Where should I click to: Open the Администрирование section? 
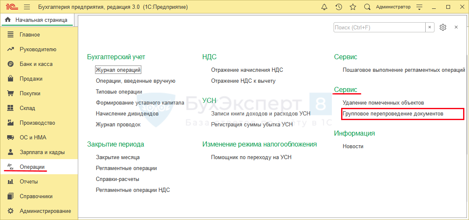tap(45, 211)
